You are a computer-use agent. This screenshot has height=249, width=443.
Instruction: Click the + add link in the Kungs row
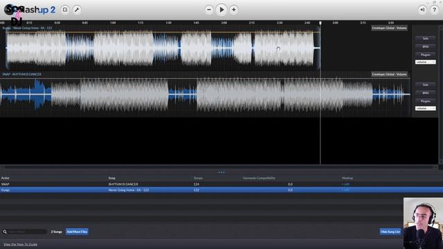pos(345,190)
